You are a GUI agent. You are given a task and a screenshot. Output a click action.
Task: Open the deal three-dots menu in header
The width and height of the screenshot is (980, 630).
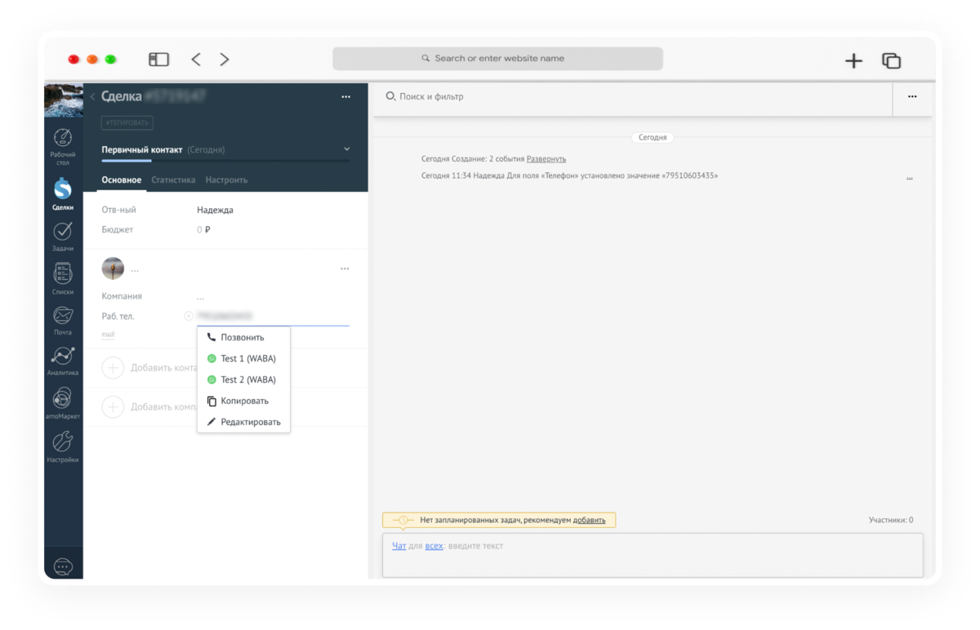(345, 97)
